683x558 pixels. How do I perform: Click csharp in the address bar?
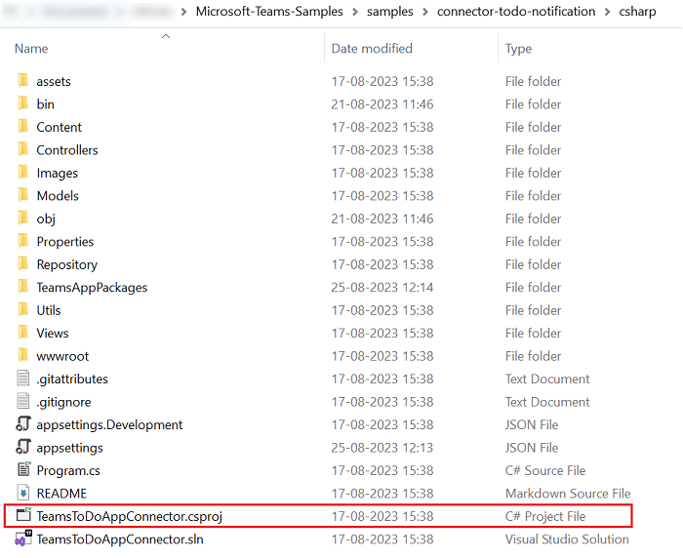pos(637,12)
